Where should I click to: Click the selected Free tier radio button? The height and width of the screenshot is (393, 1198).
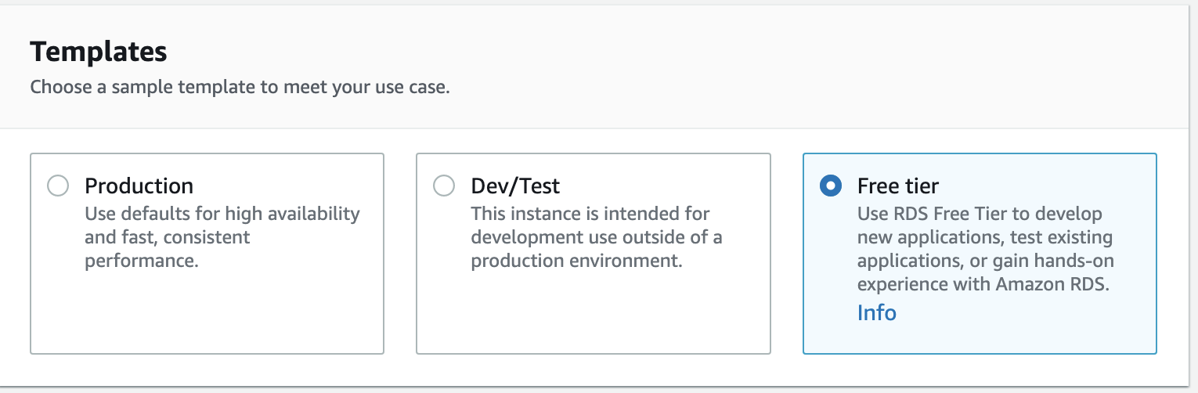(x=830, y=186)
